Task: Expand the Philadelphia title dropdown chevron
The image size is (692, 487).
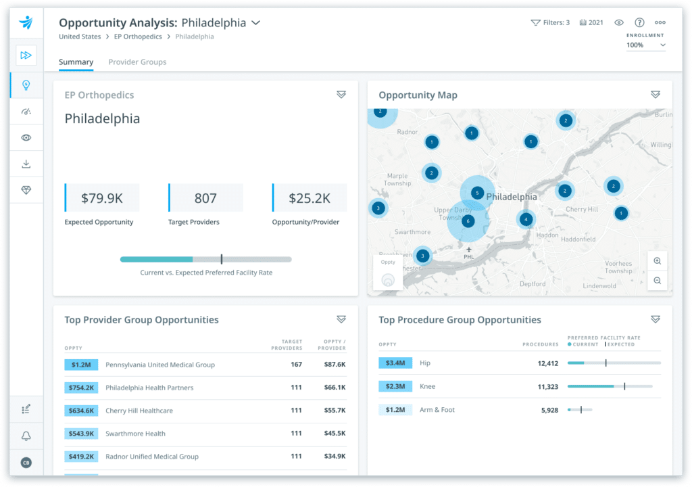Action: pyautogui.click(x=256, y=22)
